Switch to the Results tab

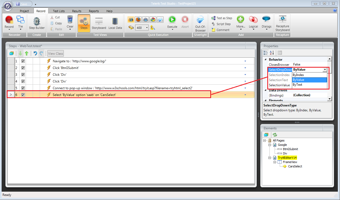click(x=77, y=11)
